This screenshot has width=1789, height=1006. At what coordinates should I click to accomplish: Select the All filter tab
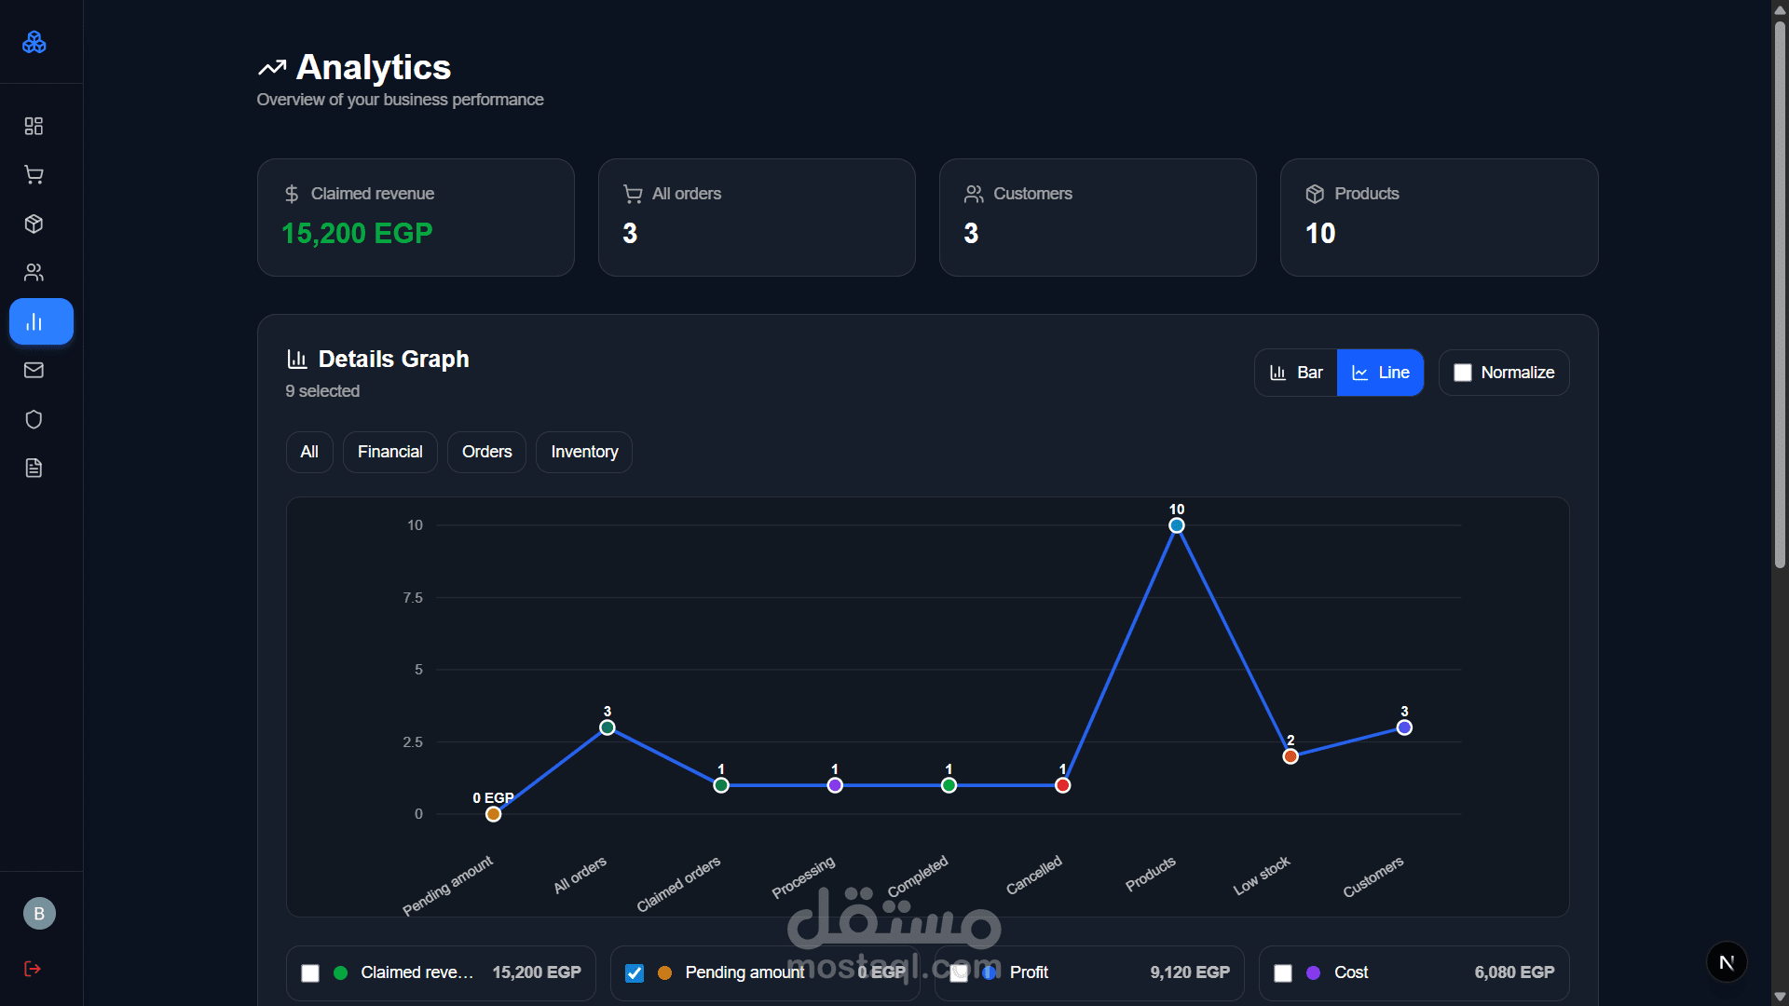point(309,452)
